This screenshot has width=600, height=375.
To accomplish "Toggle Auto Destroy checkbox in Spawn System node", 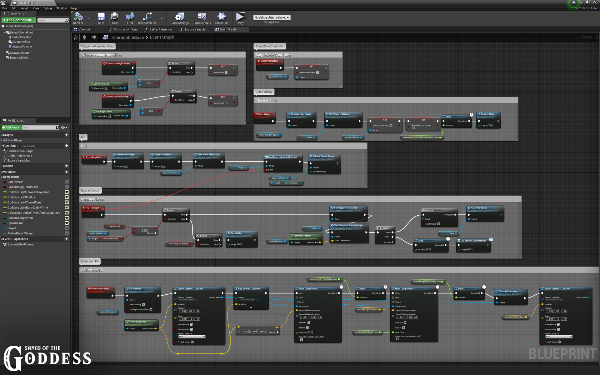I will click(191, 324).
